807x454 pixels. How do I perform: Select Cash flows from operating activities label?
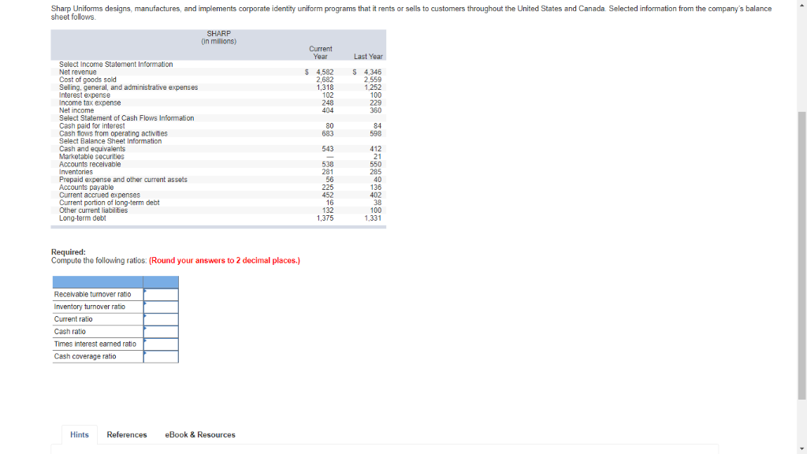(113, 134)
